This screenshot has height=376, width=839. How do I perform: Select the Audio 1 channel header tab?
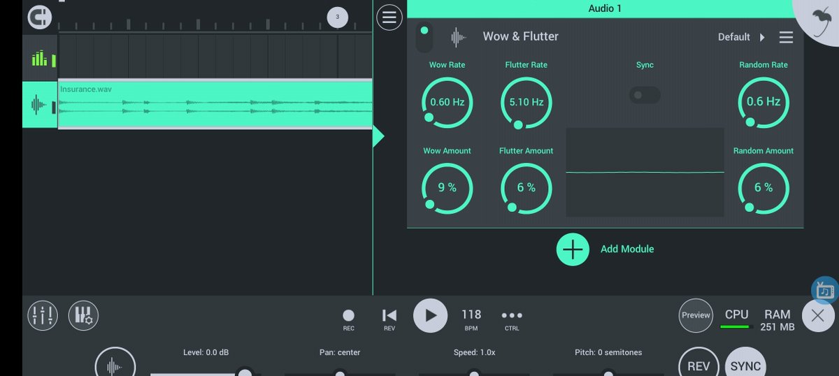605,8
